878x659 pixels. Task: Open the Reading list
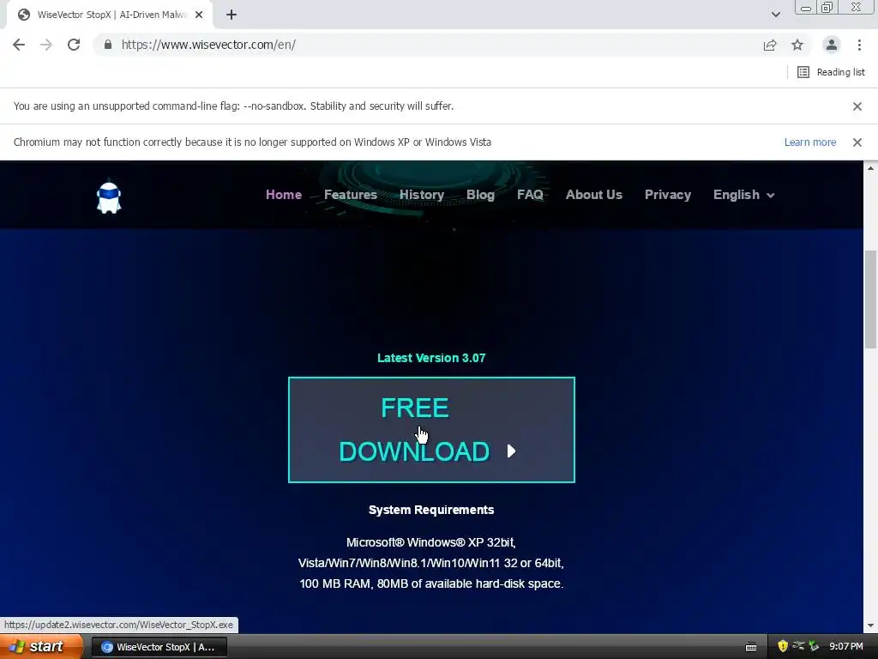tap(831, 72)
